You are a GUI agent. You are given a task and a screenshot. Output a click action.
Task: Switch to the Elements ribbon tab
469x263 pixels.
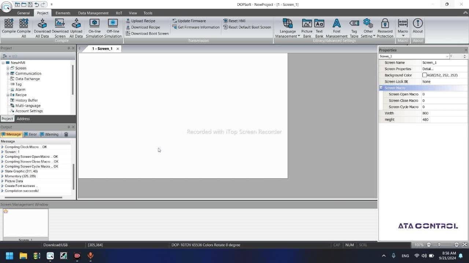tap(63, 13)
